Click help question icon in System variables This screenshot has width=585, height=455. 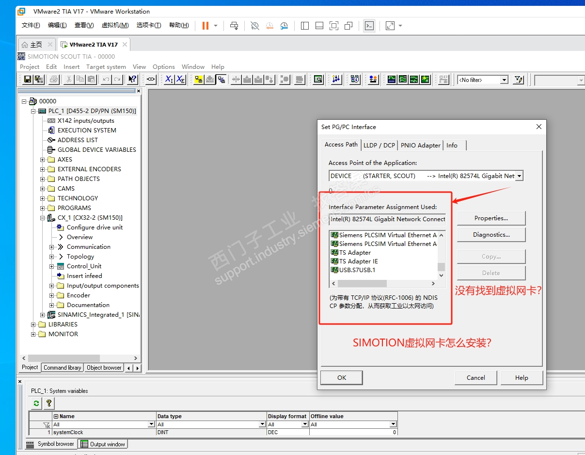[x=48, y=403]
